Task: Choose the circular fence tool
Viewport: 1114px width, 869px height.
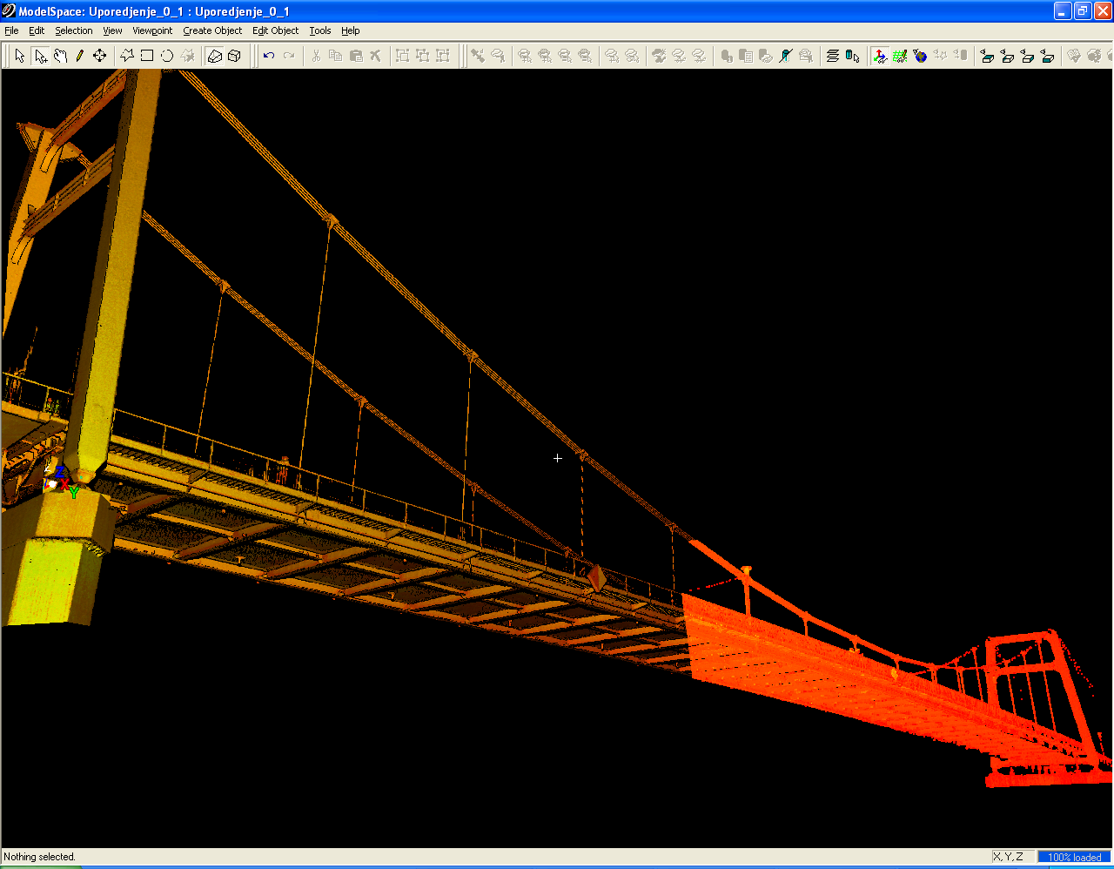Action: (x=167, y=56)
